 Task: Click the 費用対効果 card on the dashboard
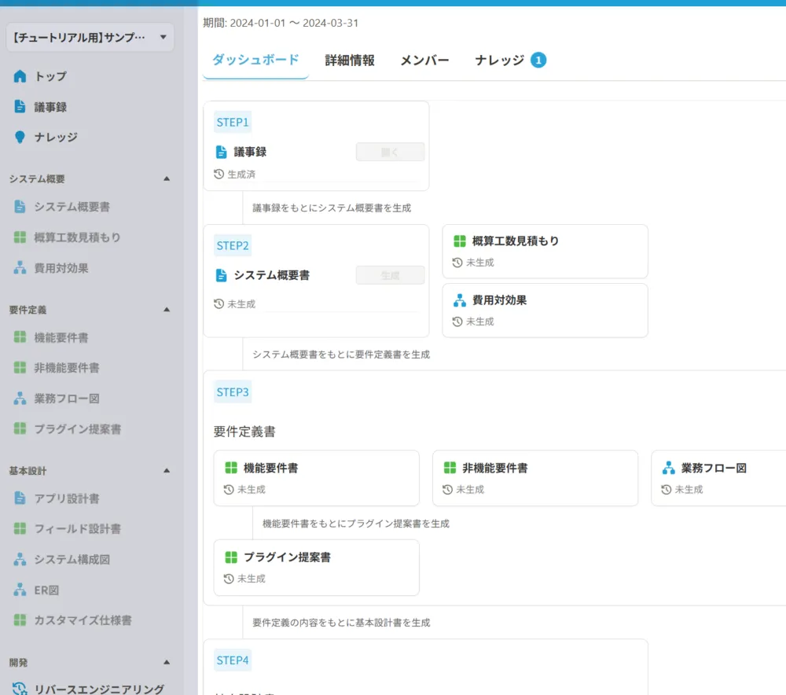(545, 310)
